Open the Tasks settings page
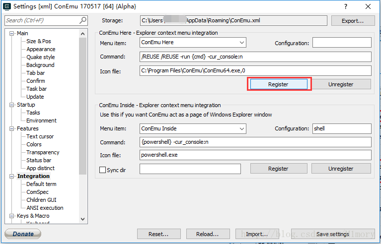The image size is (381, 244). point(33,113)
